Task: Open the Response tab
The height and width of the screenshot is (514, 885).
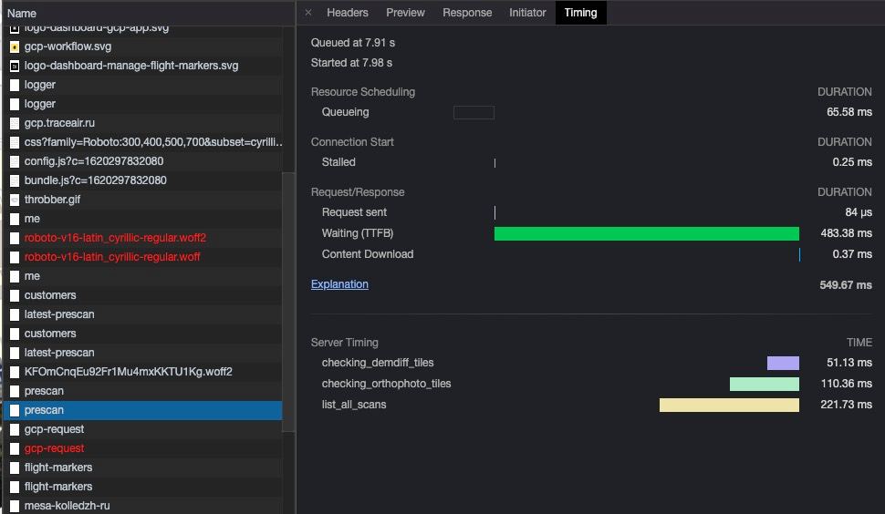Action: 467,13
